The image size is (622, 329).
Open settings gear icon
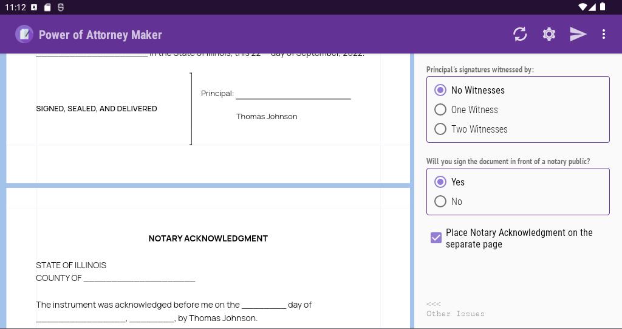pos(549,34)
